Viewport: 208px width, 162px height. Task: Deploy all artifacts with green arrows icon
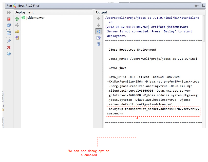[17, 19]
